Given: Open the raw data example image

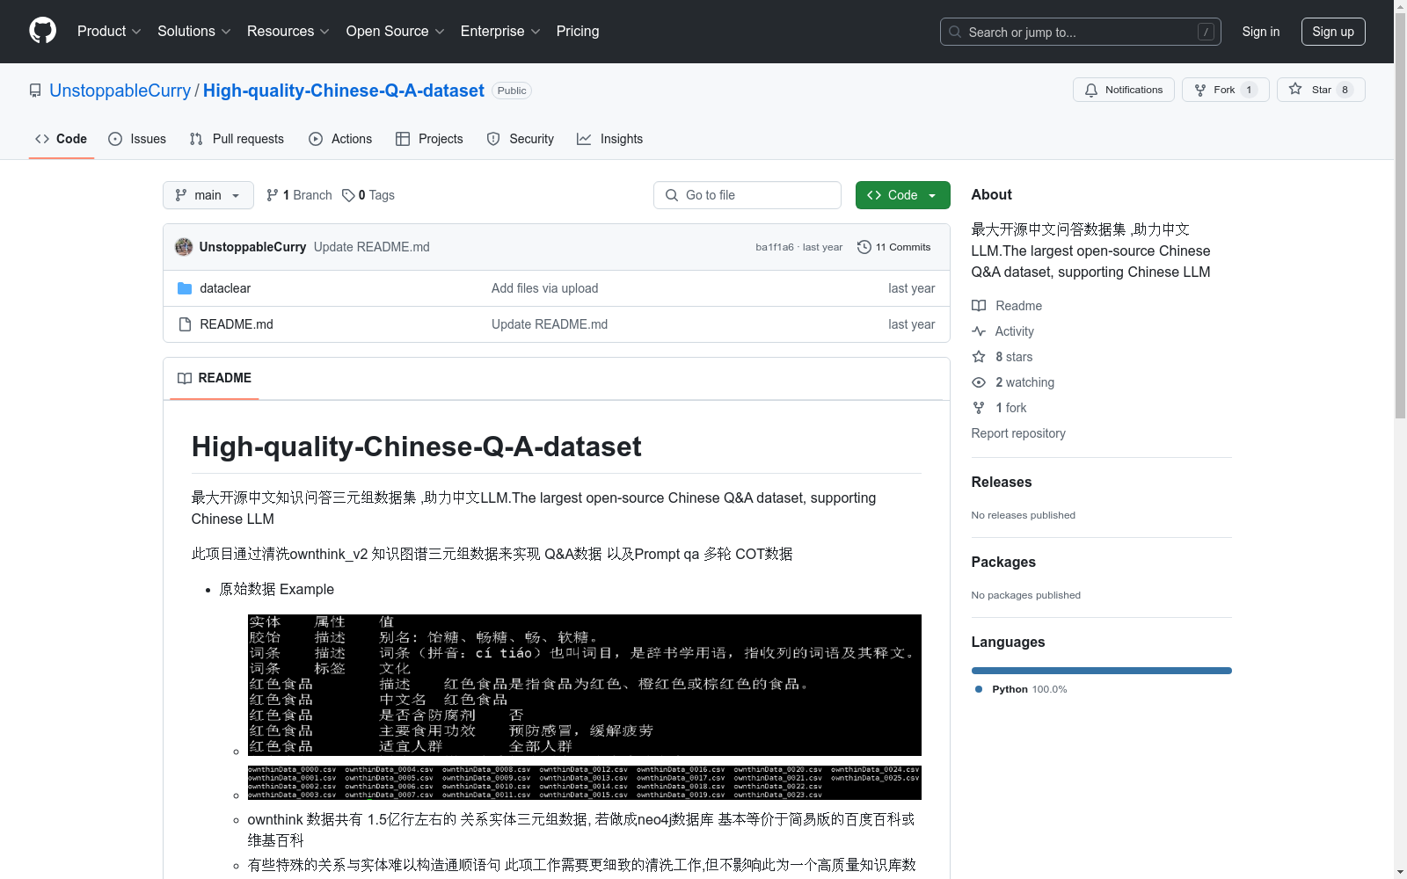Looking at the screenshot, I should 585,685.
